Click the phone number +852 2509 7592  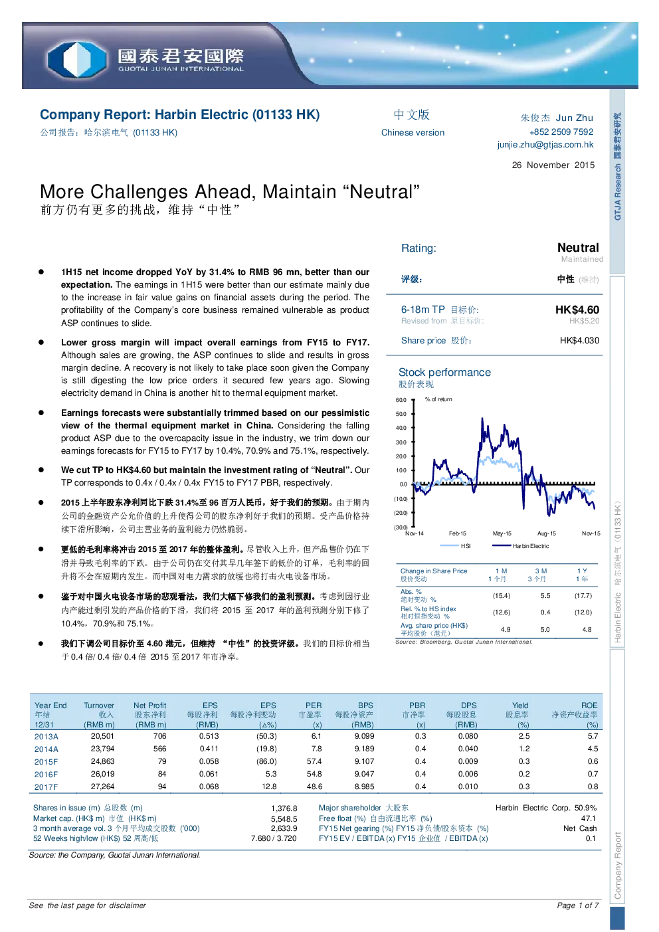coord(561,132)
